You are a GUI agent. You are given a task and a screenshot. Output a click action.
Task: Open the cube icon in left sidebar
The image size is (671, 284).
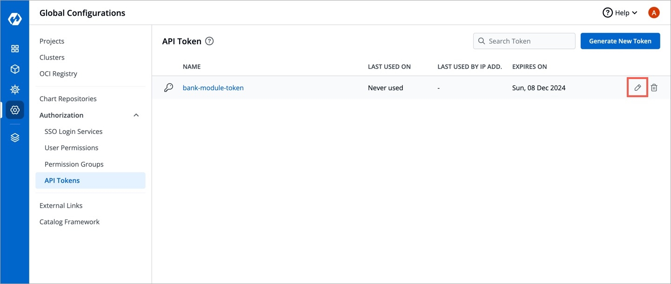point(15,69)
